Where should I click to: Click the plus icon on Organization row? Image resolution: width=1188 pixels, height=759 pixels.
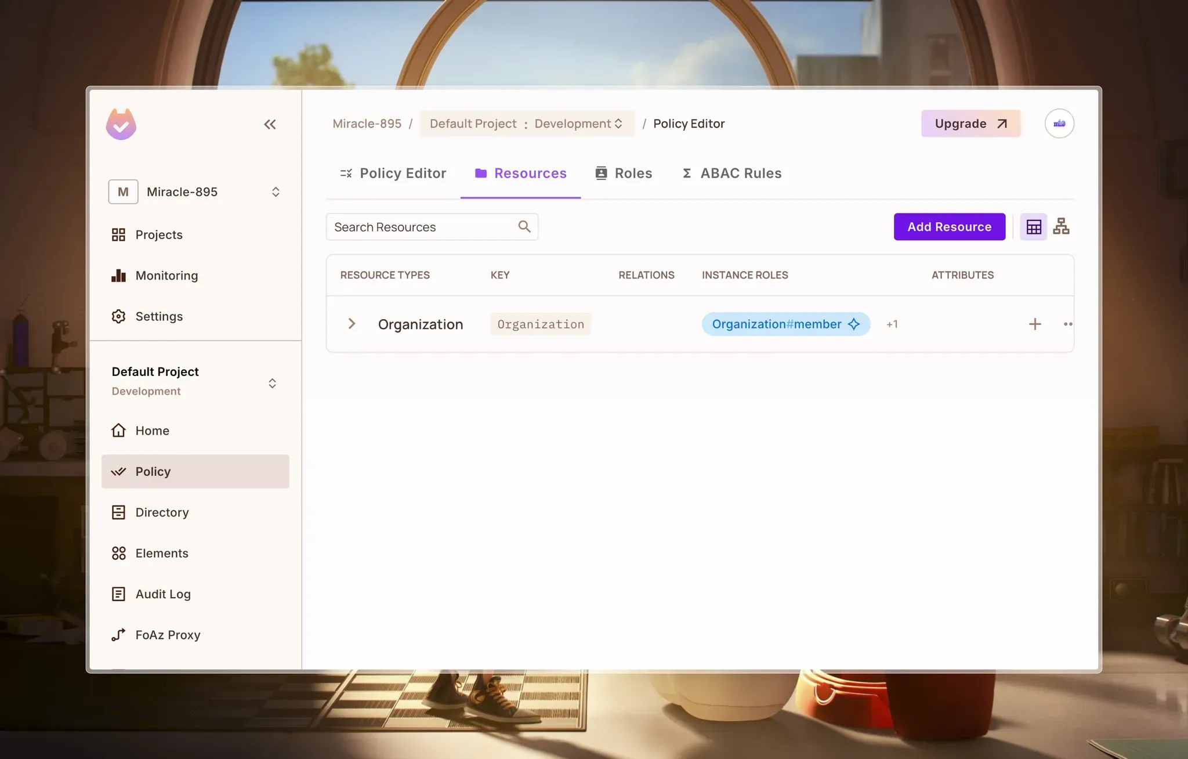pyautogui.click(x=1035, y=324)
